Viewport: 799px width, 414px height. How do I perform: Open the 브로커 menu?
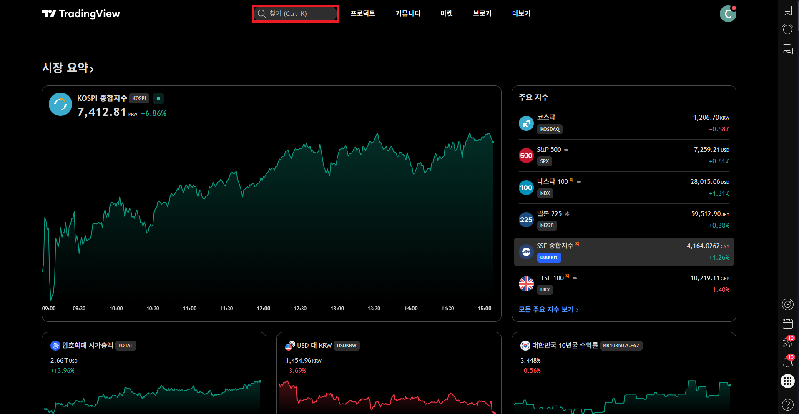click(482, 13)
